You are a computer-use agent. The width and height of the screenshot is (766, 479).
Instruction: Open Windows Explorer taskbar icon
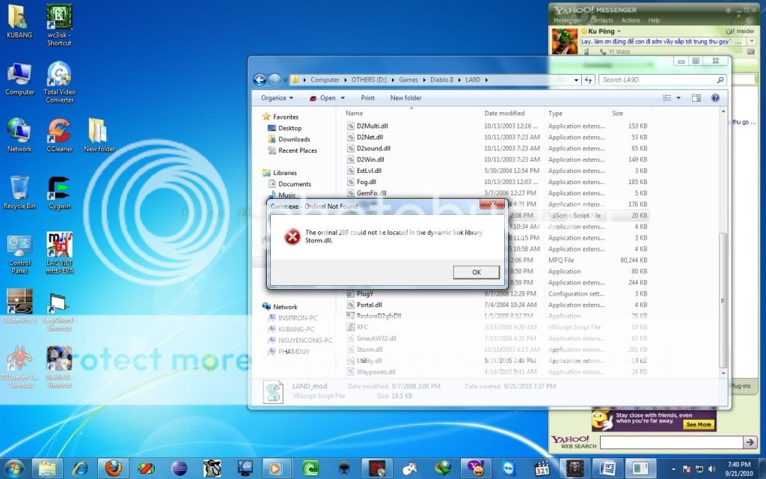click(x=47, y=469)
